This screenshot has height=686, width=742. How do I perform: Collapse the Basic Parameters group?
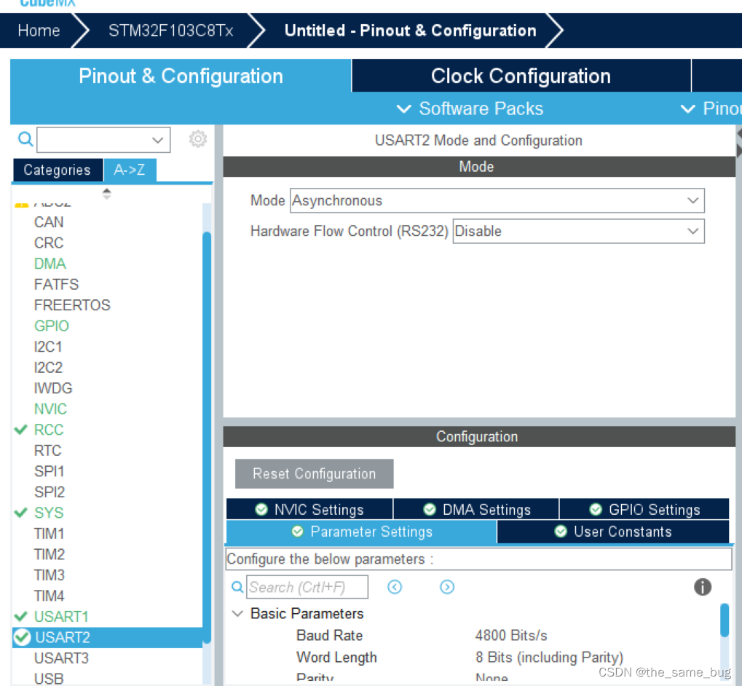tap(237, 614)
